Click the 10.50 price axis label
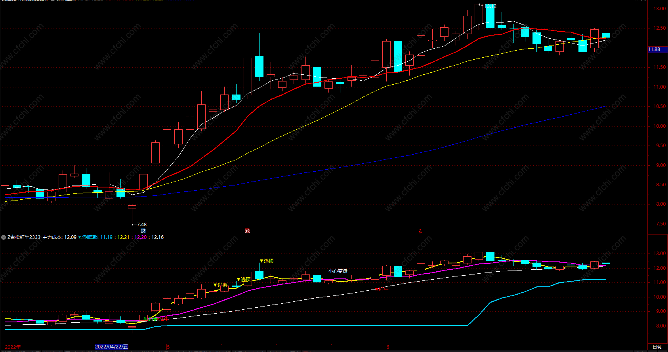 (660, 106)
